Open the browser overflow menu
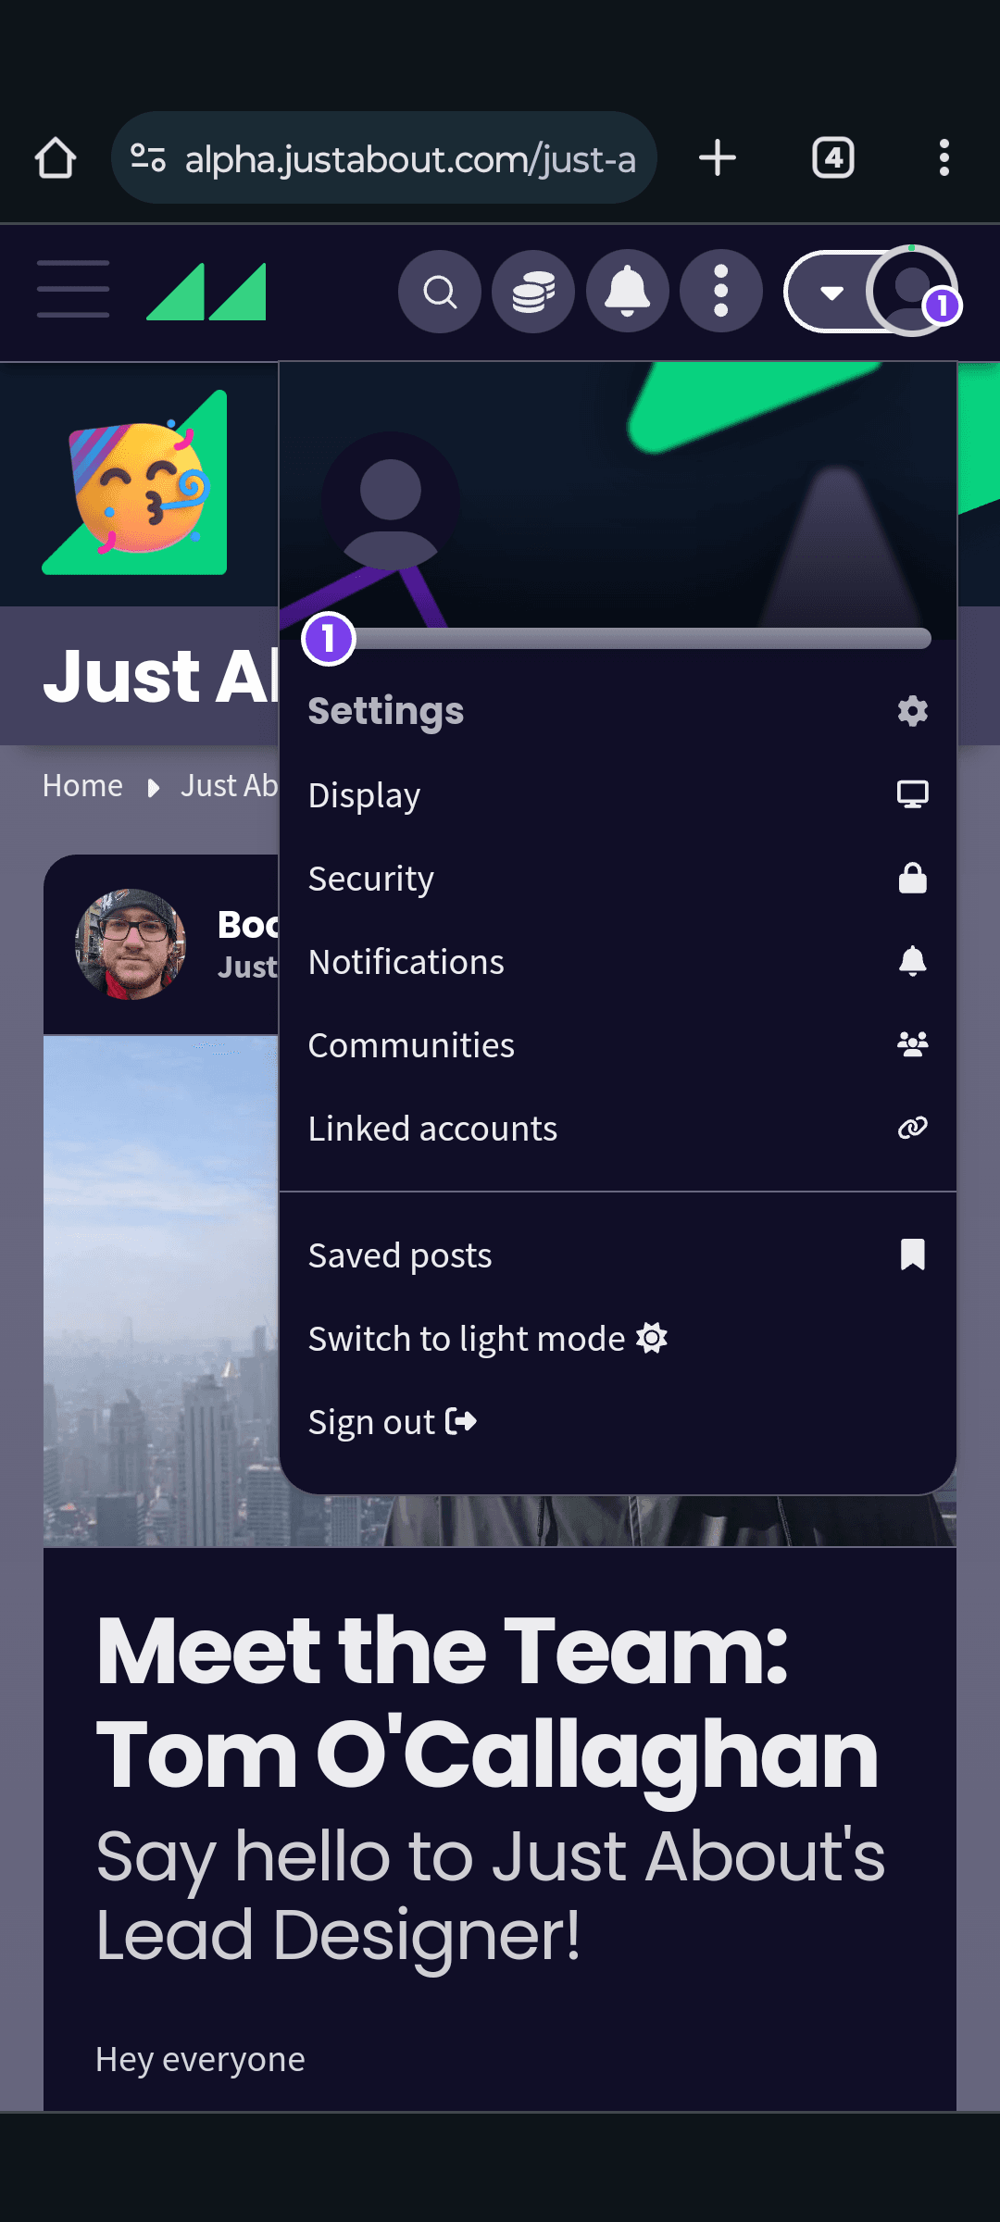 [x=944, y=157]
